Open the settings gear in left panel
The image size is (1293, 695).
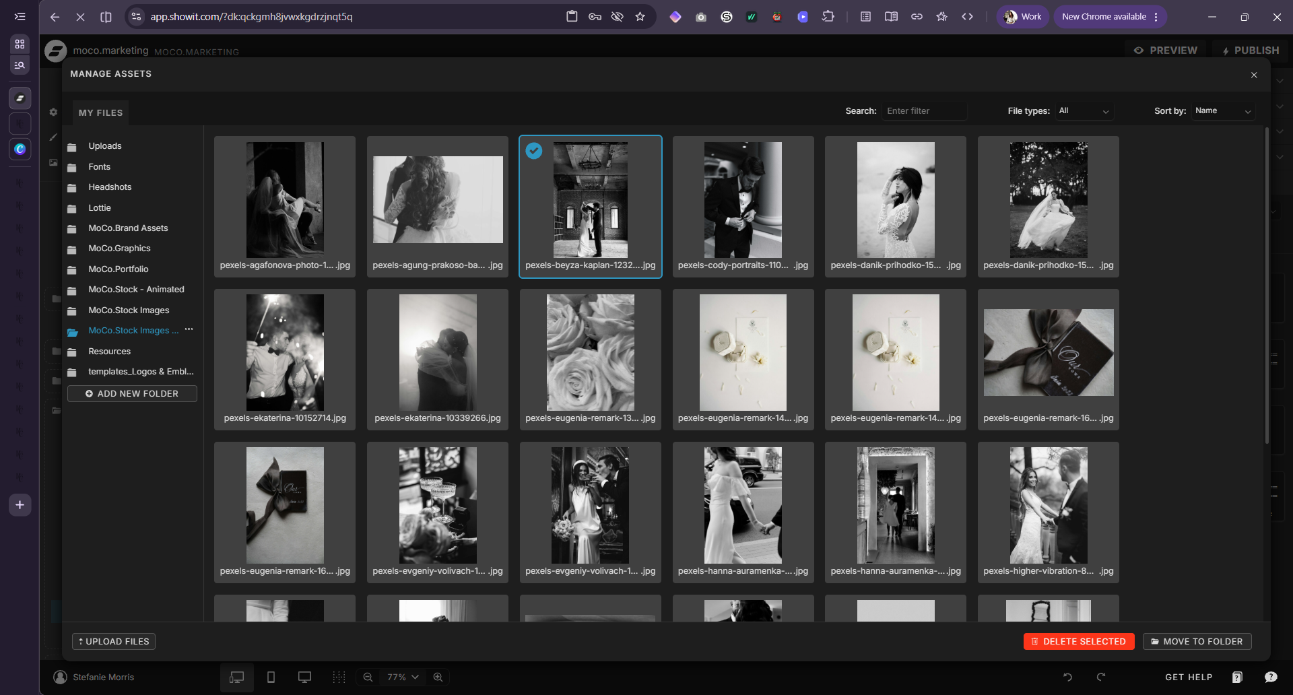[53, 112]
